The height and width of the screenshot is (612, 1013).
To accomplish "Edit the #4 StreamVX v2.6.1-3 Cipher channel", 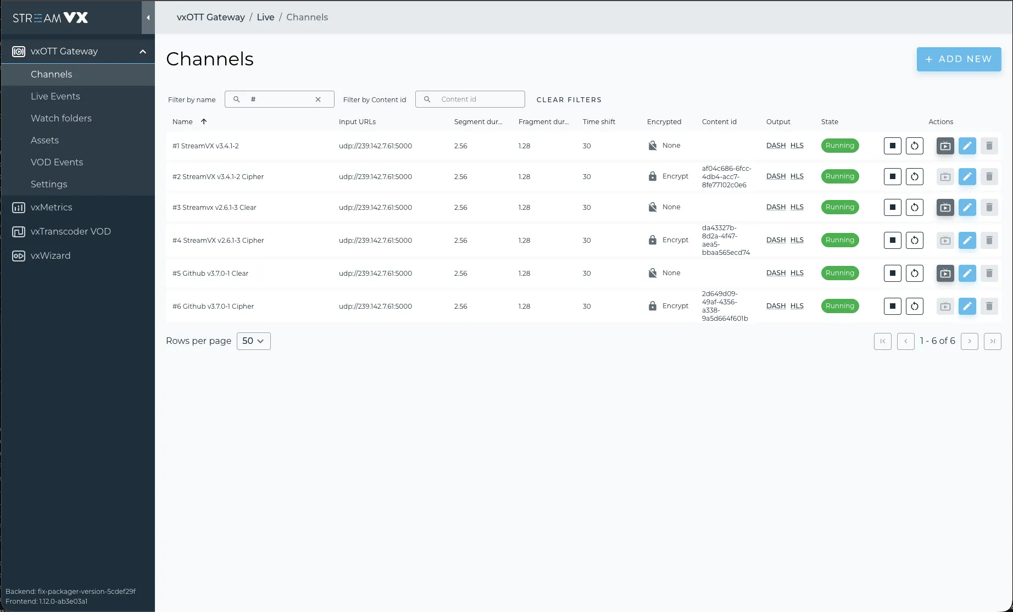I will 967,240.
